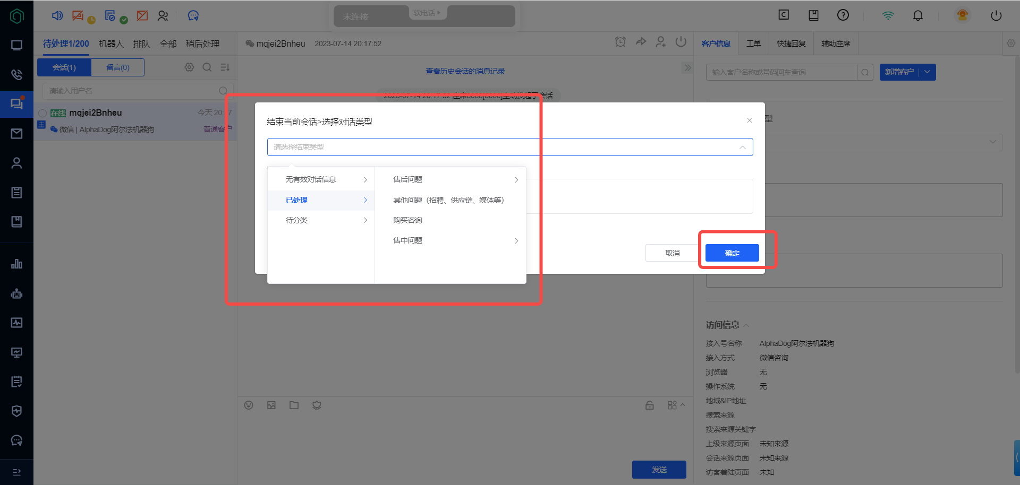
Task: Click the customer name search input field
Action: coord(781,72)
